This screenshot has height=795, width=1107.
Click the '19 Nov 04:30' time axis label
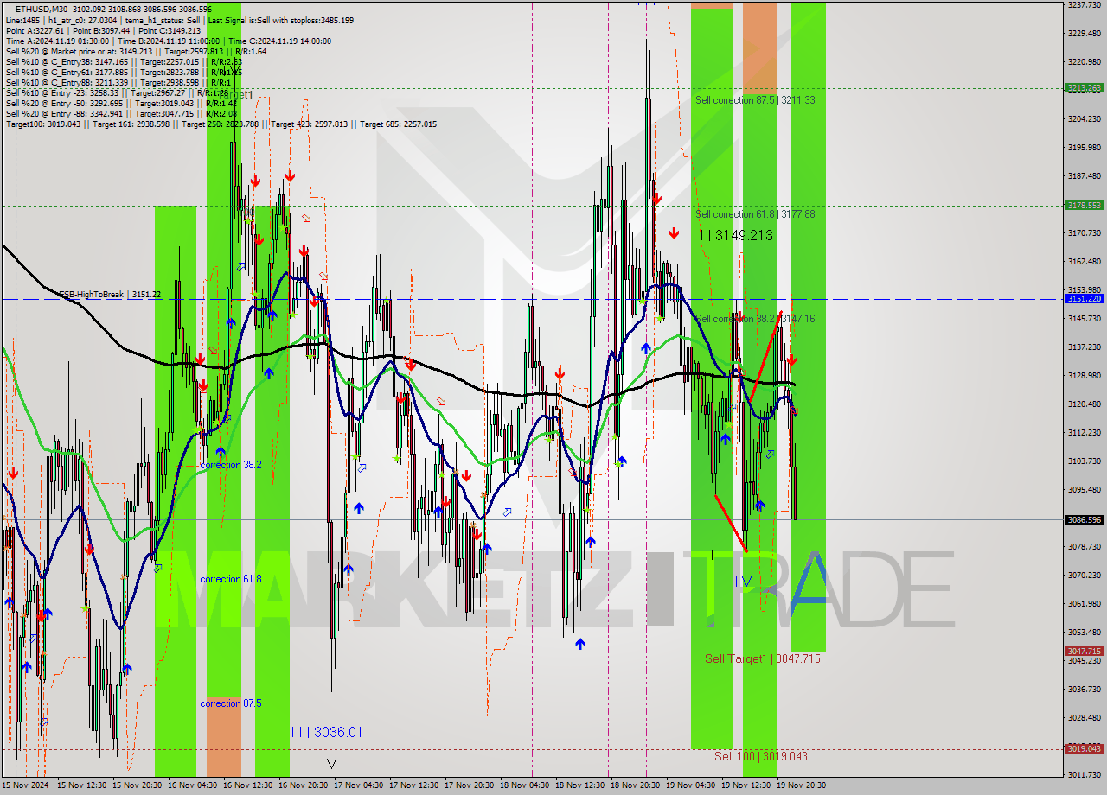coord(691,786)
